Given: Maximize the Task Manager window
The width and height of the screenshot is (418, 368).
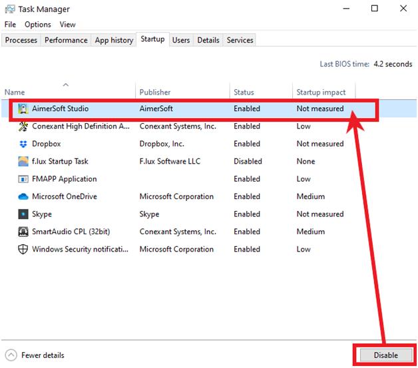Looking at the screenshot, I should (x=375, y=9).
